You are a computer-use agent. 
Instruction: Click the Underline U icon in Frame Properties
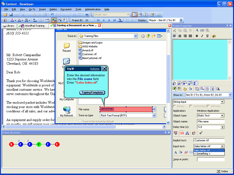pyautogui.click(x=207, y=36)
